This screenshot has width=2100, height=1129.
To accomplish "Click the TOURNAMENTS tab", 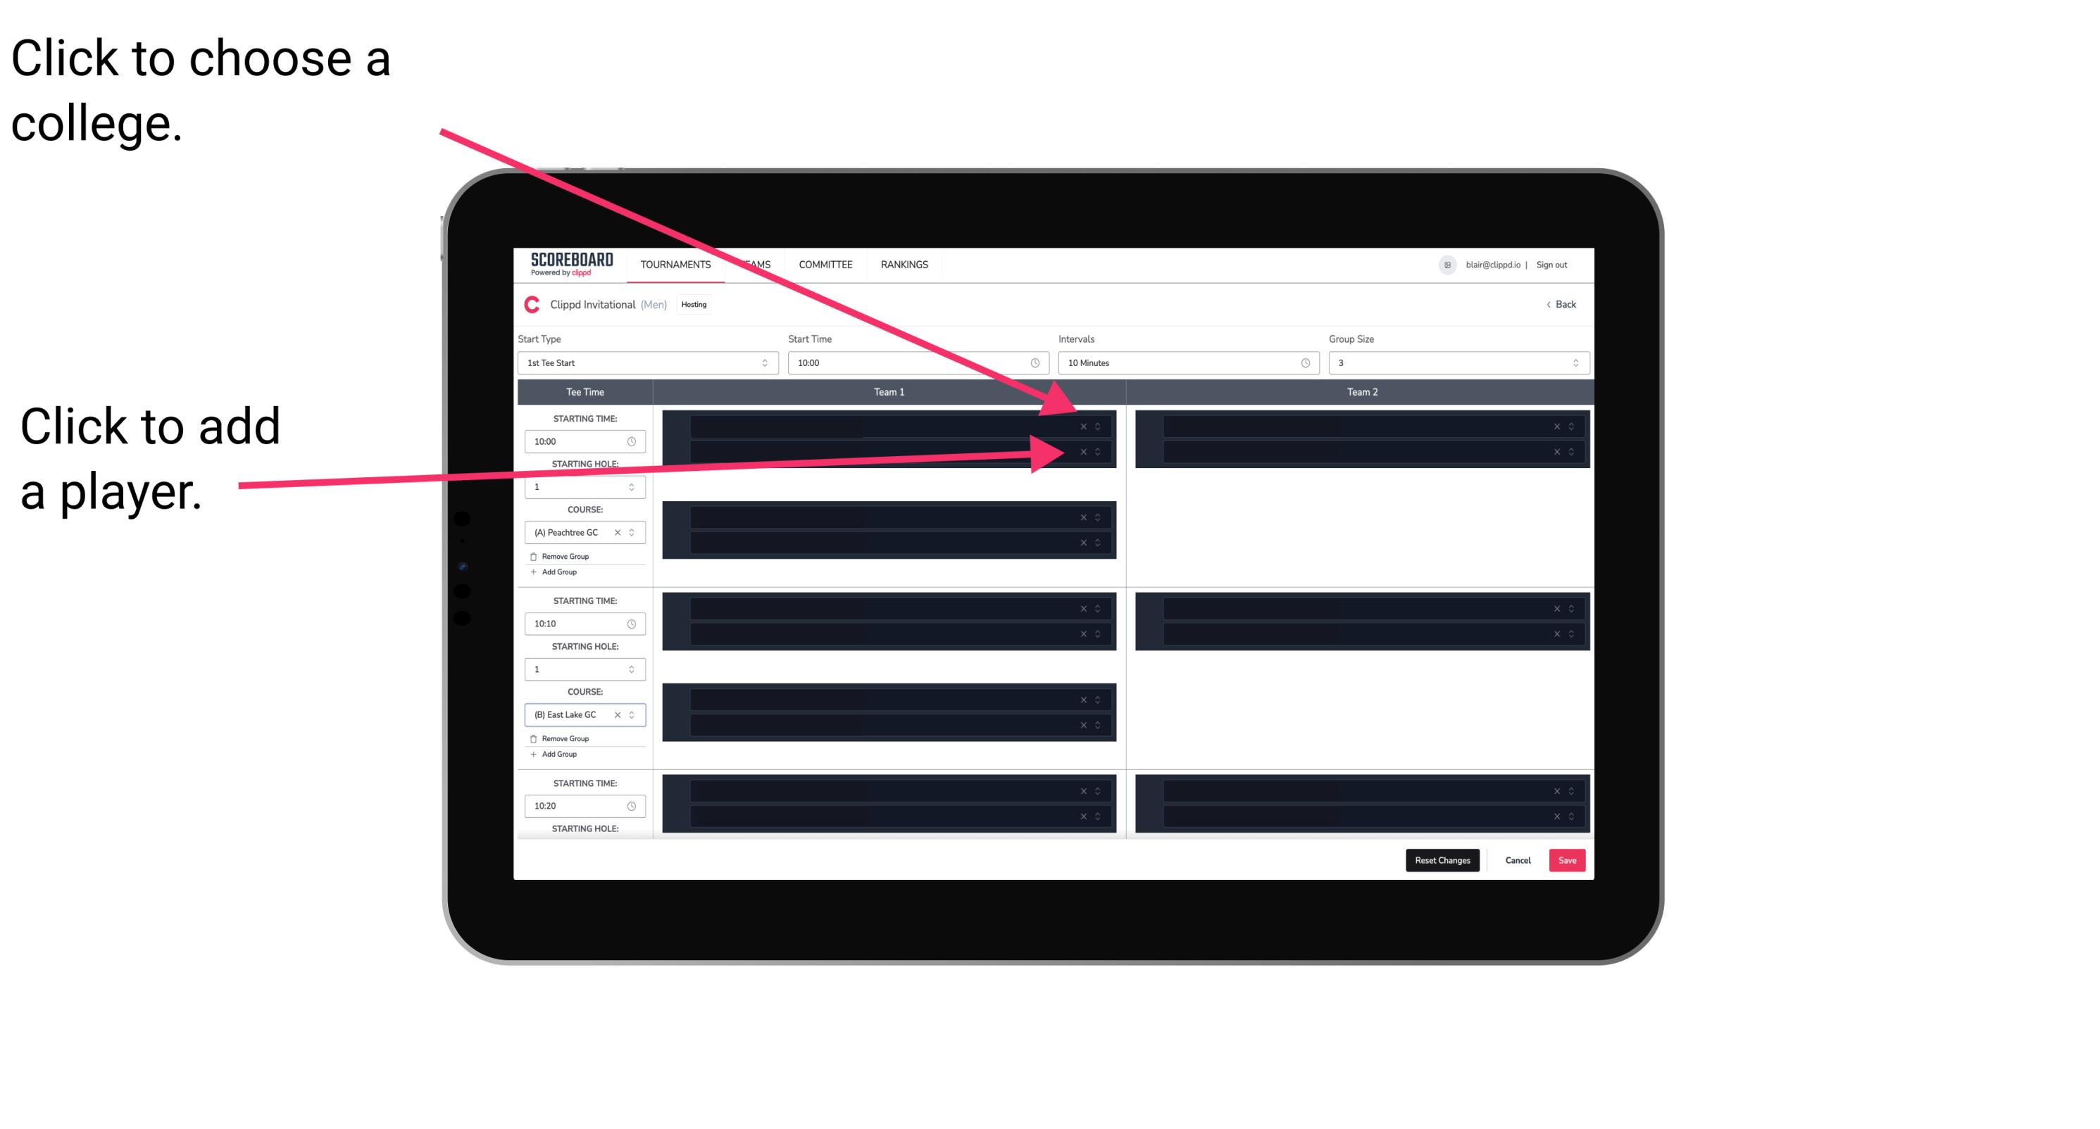I will tap(675, 265).
